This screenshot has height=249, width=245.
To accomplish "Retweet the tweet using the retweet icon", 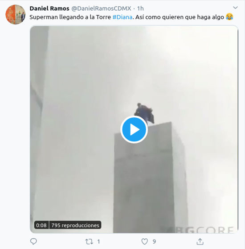I will [x=89, y=241].
